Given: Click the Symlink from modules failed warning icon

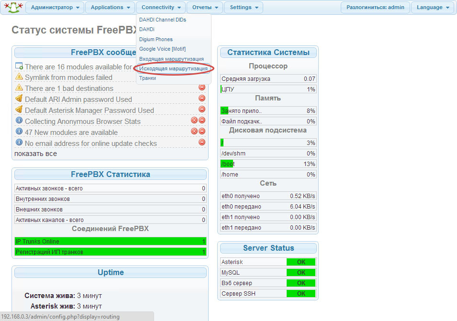Looking at the screenshot, I should 19,77.
